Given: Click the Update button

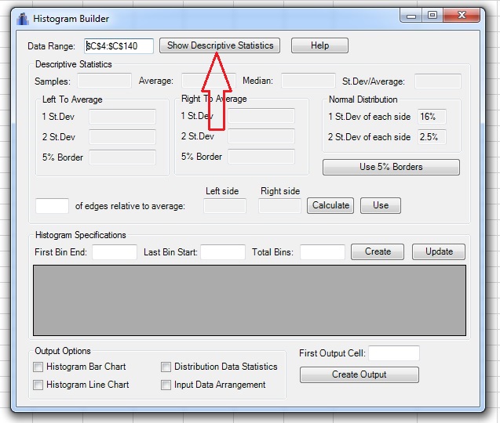Looking at the screenshot, I should [x=439, y=251].
